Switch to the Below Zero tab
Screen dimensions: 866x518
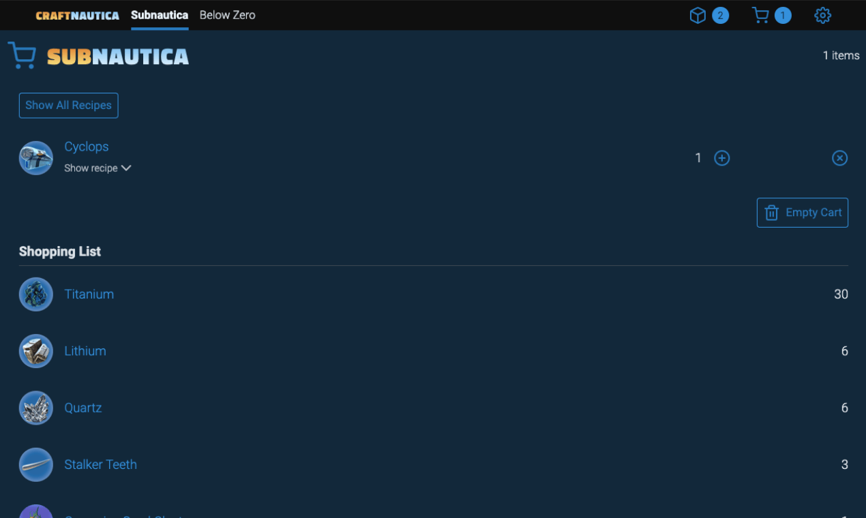(227, 15)
